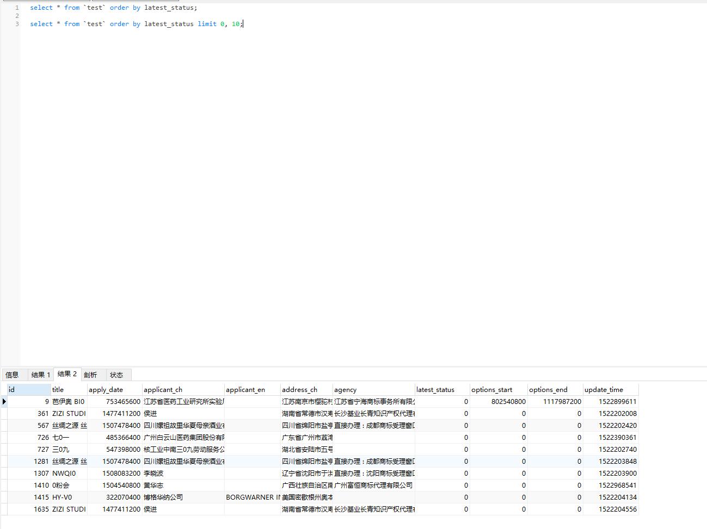
Task: Select the latest_status column header
Action: [x=442, y=390]
